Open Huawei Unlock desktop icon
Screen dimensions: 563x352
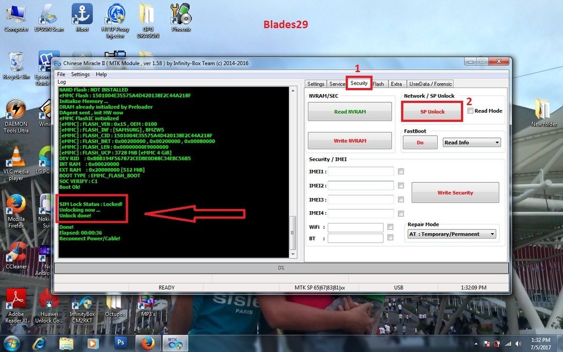click(x=49, y=304)
